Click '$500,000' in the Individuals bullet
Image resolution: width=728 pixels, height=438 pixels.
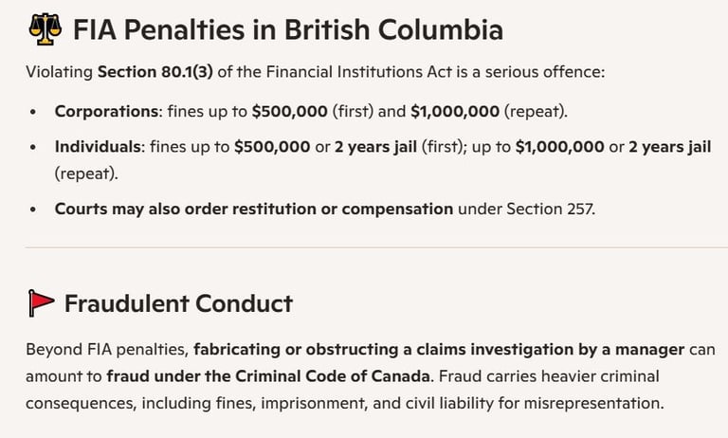coord(273,147)
